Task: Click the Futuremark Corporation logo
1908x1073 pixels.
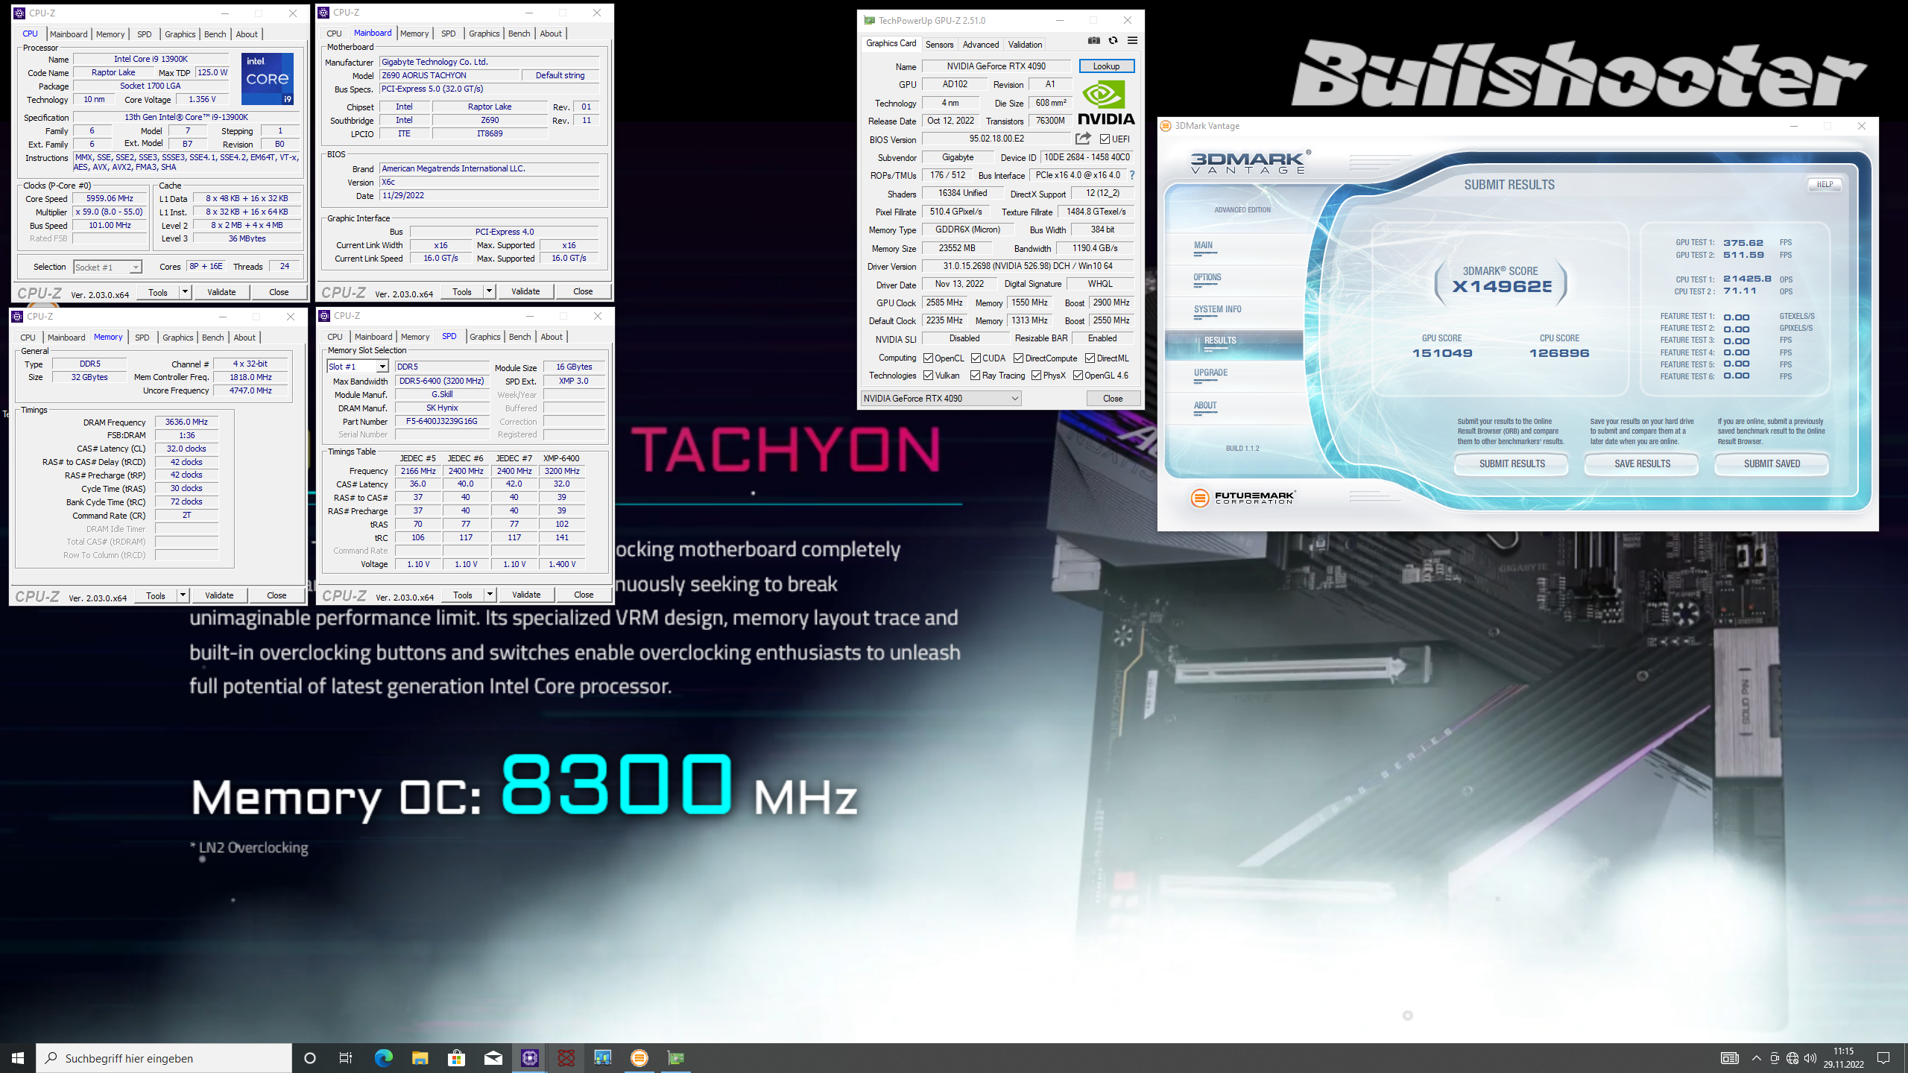Action: tap(1243, 497)
